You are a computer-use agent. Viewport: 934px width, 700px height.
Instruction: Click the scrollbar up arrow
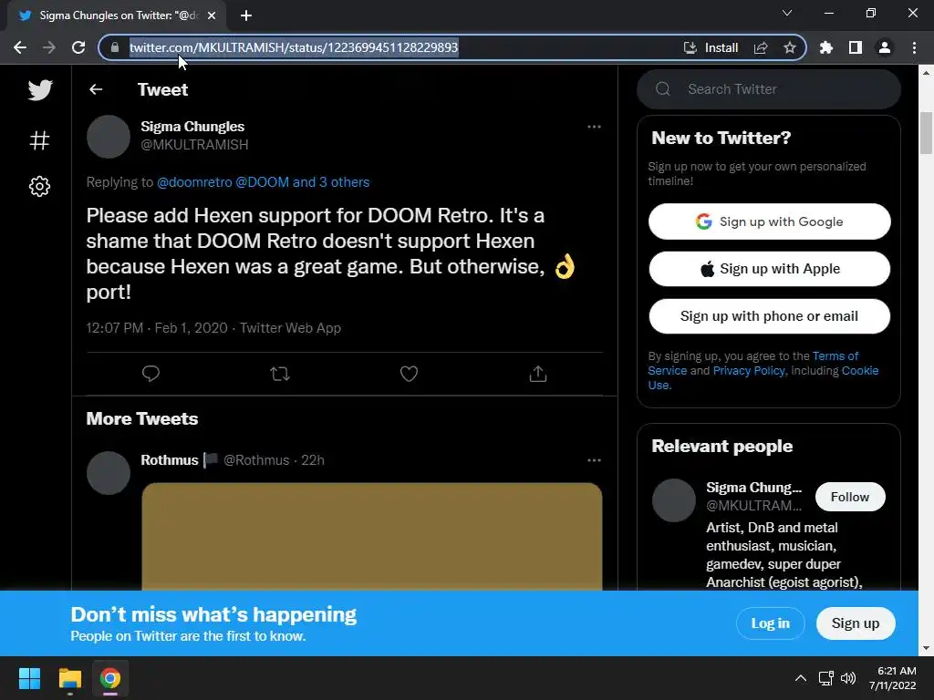pyautogui.click(x=926, y=73)
